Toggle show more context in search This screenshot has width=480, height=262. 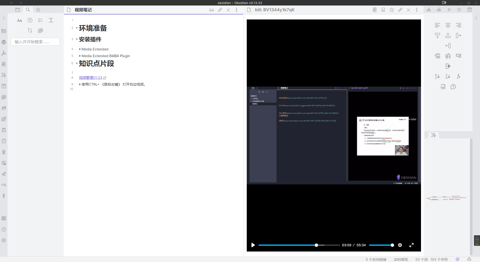click(x=51, y=20)
